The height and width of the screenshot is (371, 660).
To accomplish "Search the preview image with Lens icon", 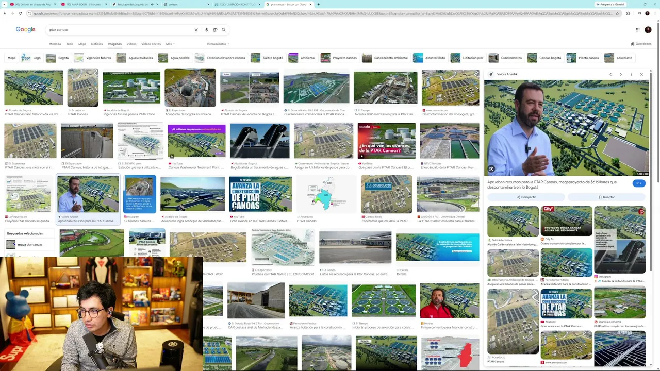I will click(x=491, y=169).
